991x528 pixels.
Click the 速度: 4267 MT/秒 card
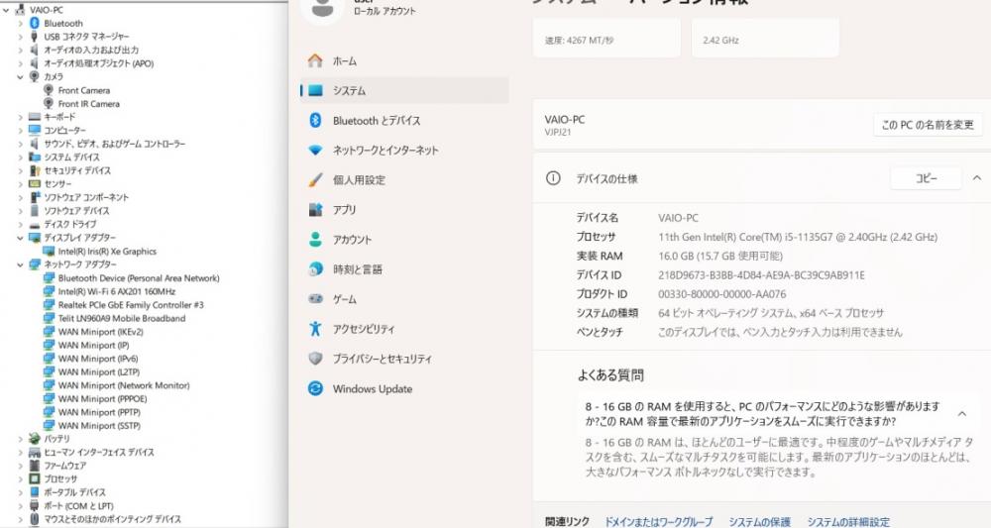coord(606,38)
